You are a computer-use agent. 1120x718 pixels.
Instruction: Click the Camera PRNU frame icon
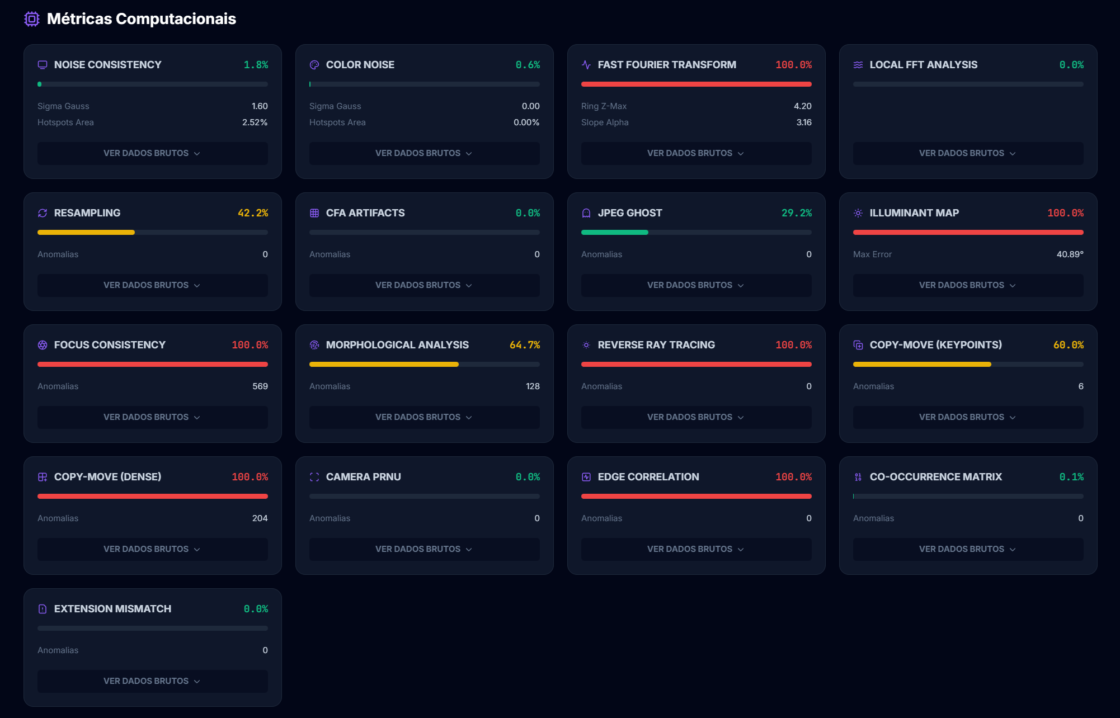click(x=314, y=477)
